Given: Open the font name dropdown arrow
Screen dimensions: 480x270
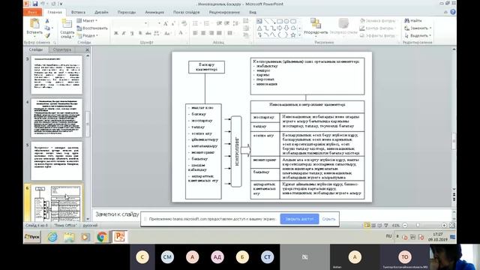Looking at the screenshot, I should click(x=145, y=23).
